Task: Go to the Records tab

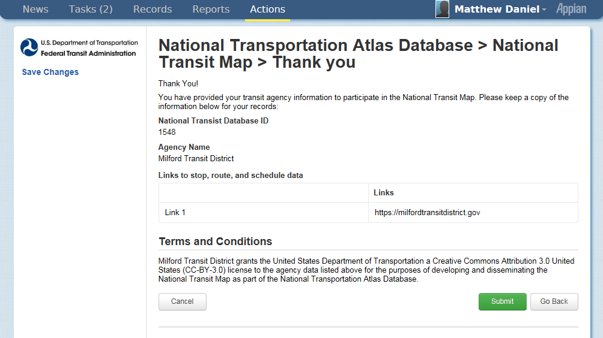Action: coord(153,10)
